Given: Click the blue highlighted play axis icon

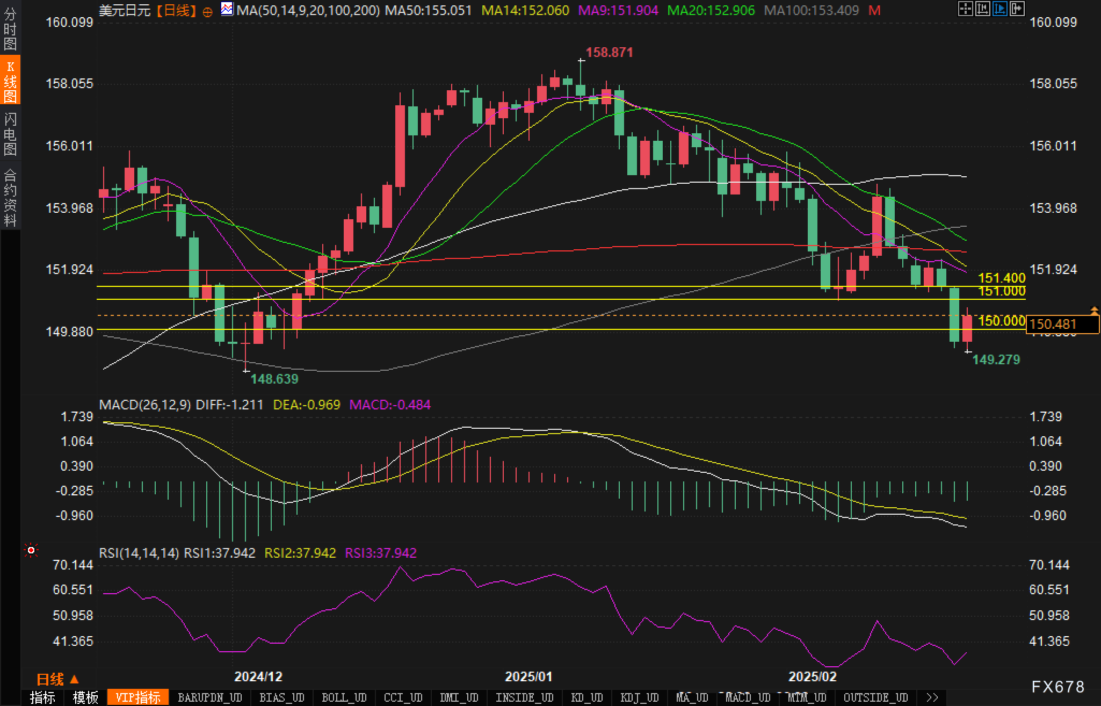Looking at the screenshot, I should pyautogui.click(x=999, y=9).
